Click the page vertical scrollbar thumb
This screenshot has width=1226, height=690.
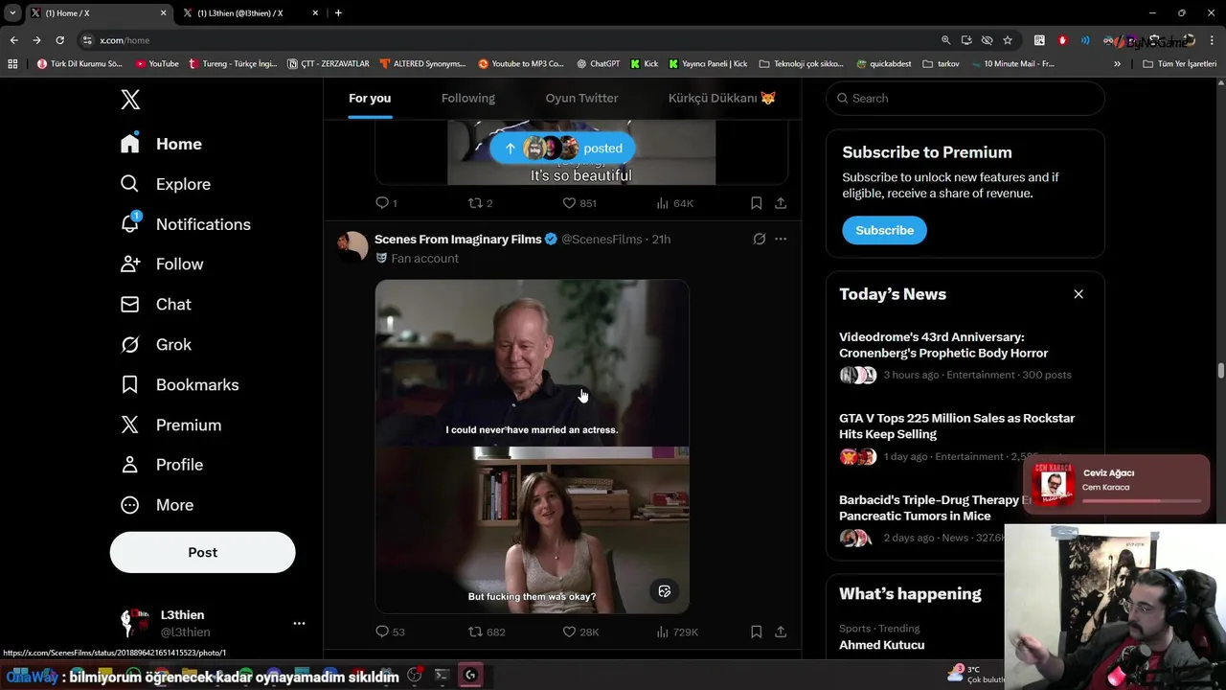coord(1221,371)
